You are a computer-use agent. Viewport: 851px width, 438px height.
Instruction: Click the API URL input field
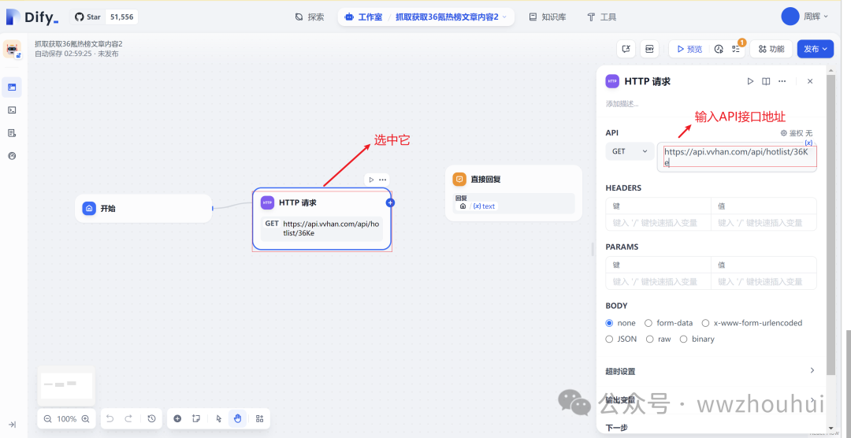[737, 158]
